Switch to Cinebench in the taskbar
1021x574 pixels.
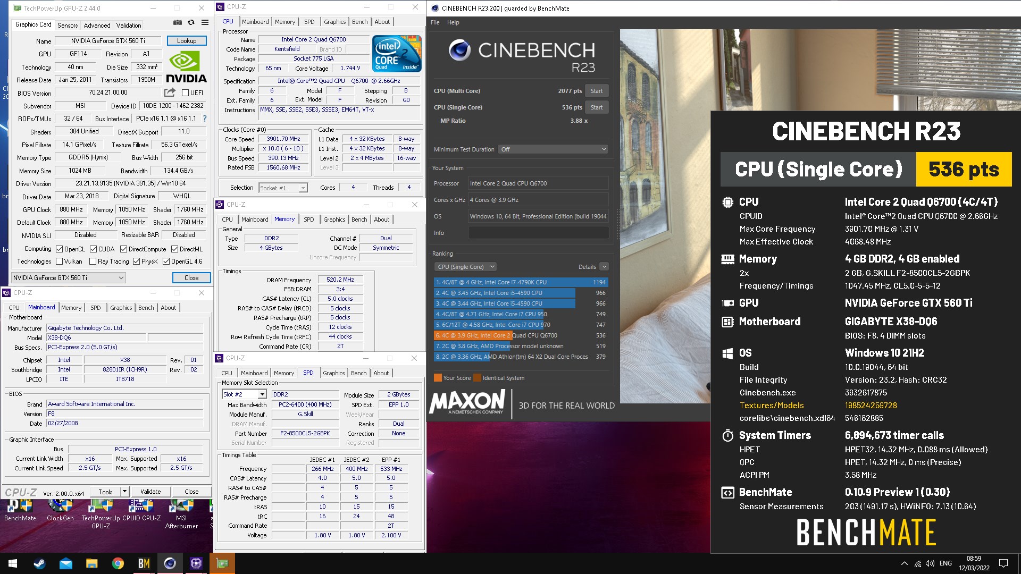[170, 563]
